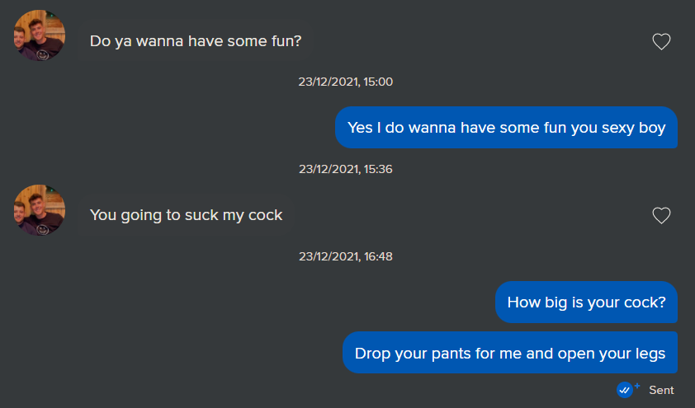This screenshot has height=408, width=695.
Task: Select the last sent message bubble
Action: (510, 353)
